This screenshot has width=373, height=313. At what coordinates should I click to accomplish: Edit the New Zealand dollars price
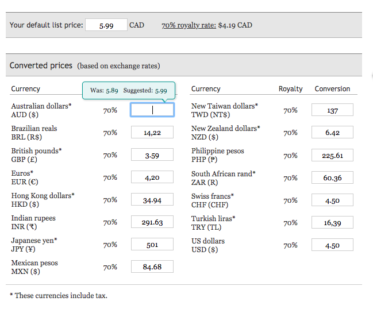click(x=332, y=133)
